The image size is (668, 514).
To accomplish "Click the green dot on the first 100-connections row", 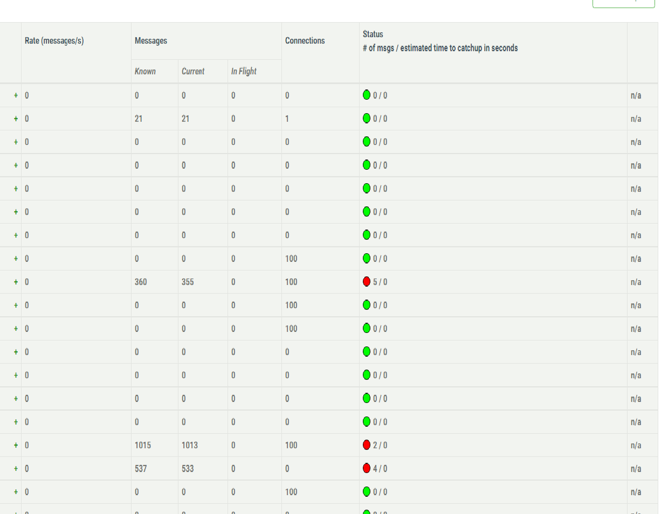I will tap(367, 258).
